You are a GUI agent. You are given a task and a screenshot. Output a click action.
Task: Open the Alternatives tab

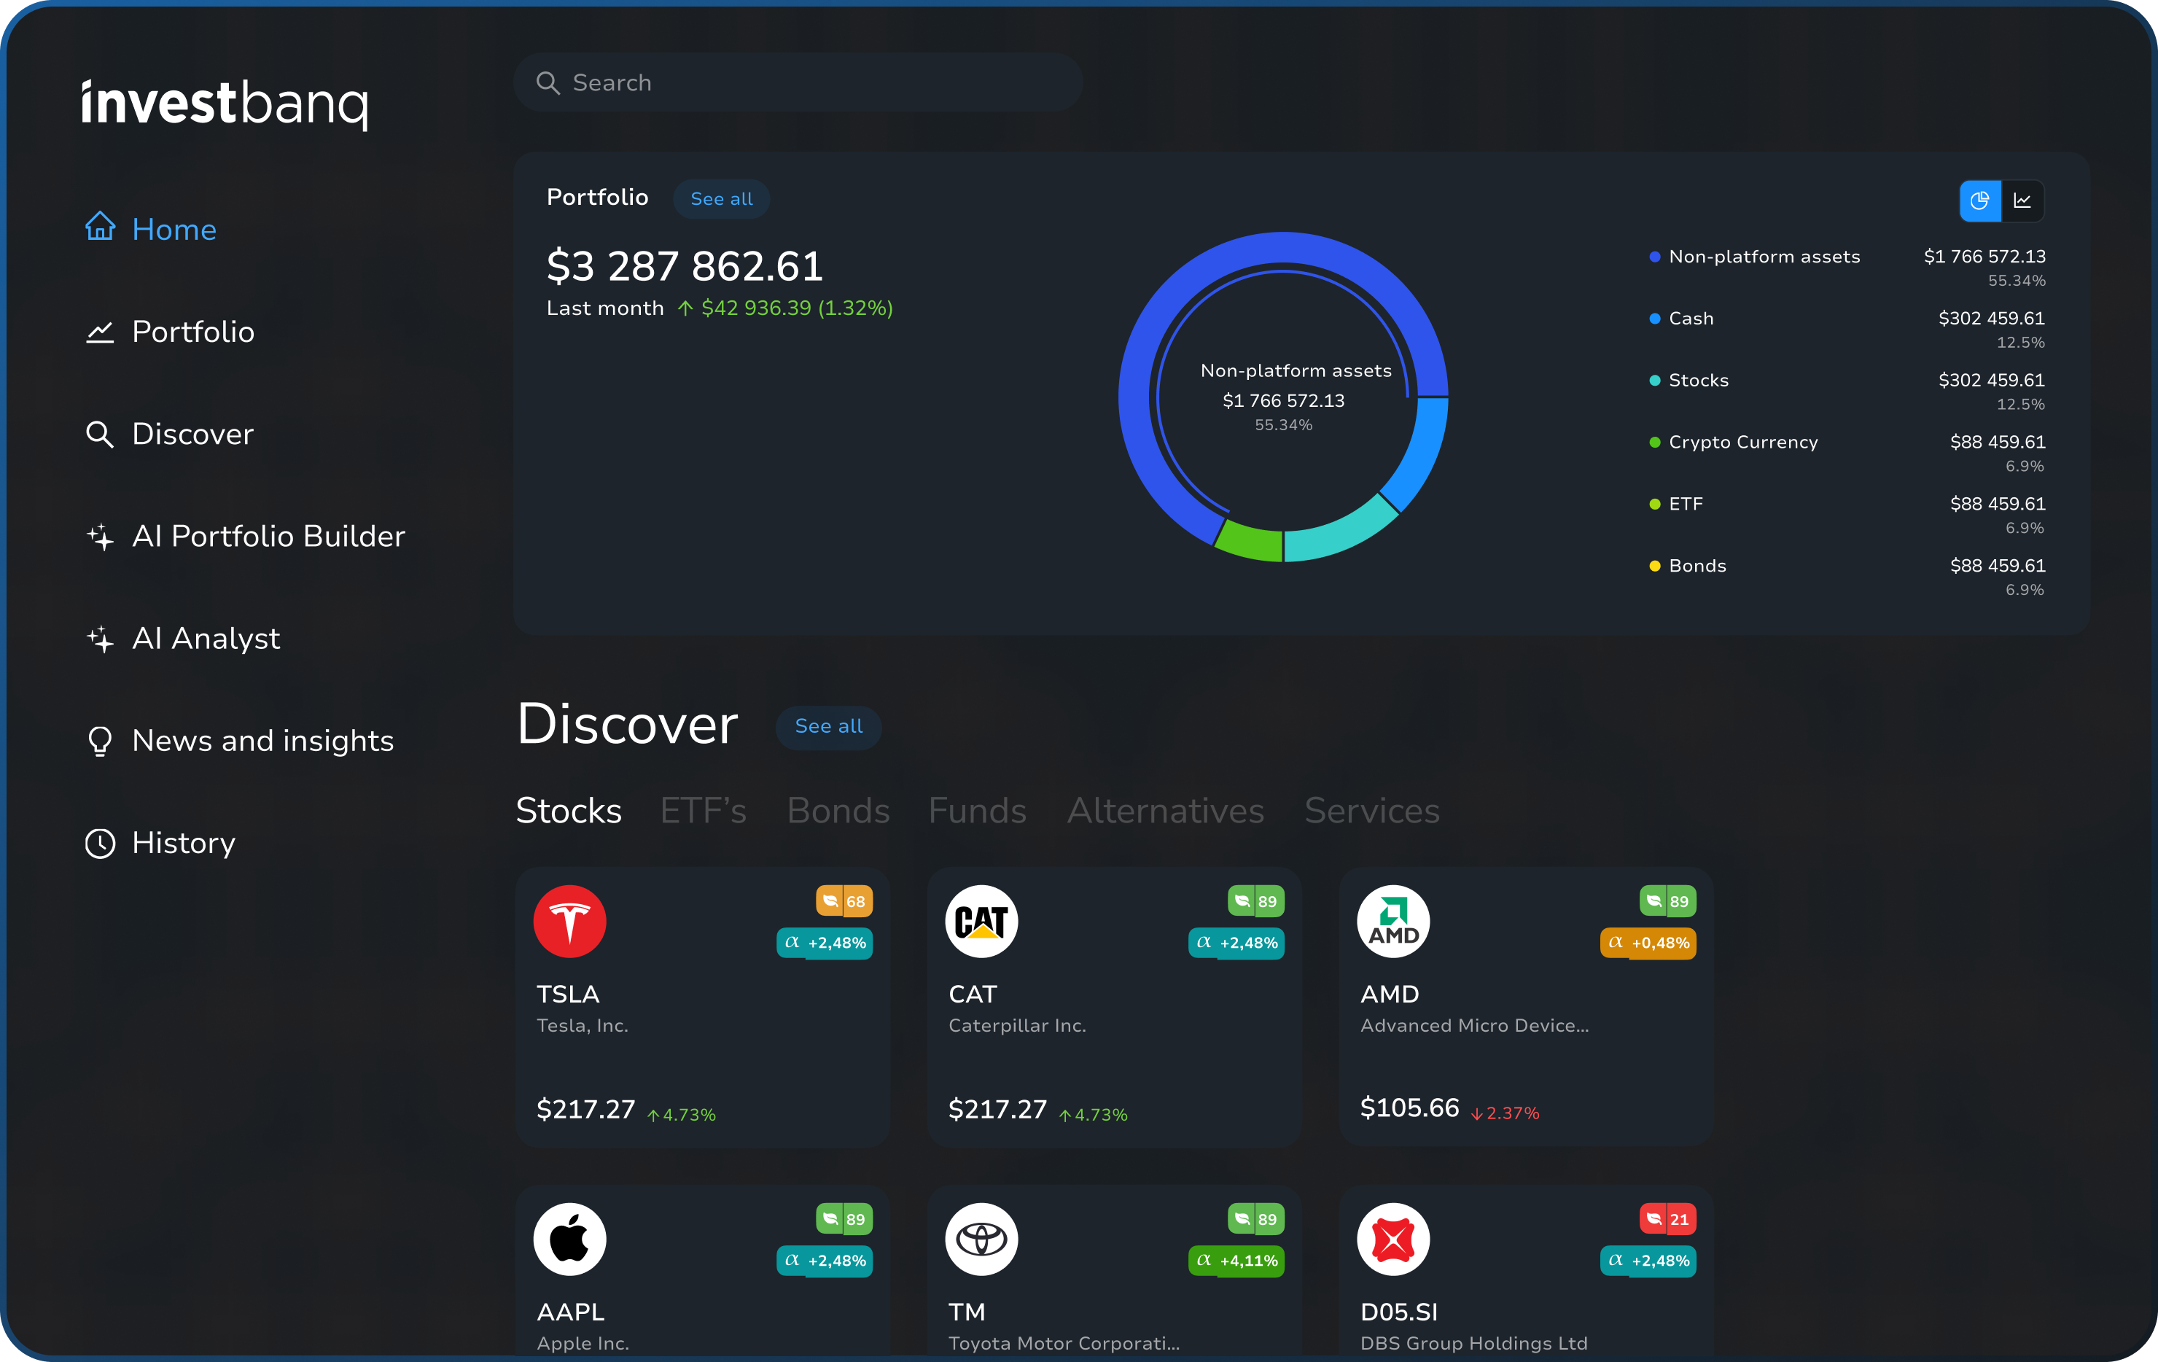click(1165, 810)
